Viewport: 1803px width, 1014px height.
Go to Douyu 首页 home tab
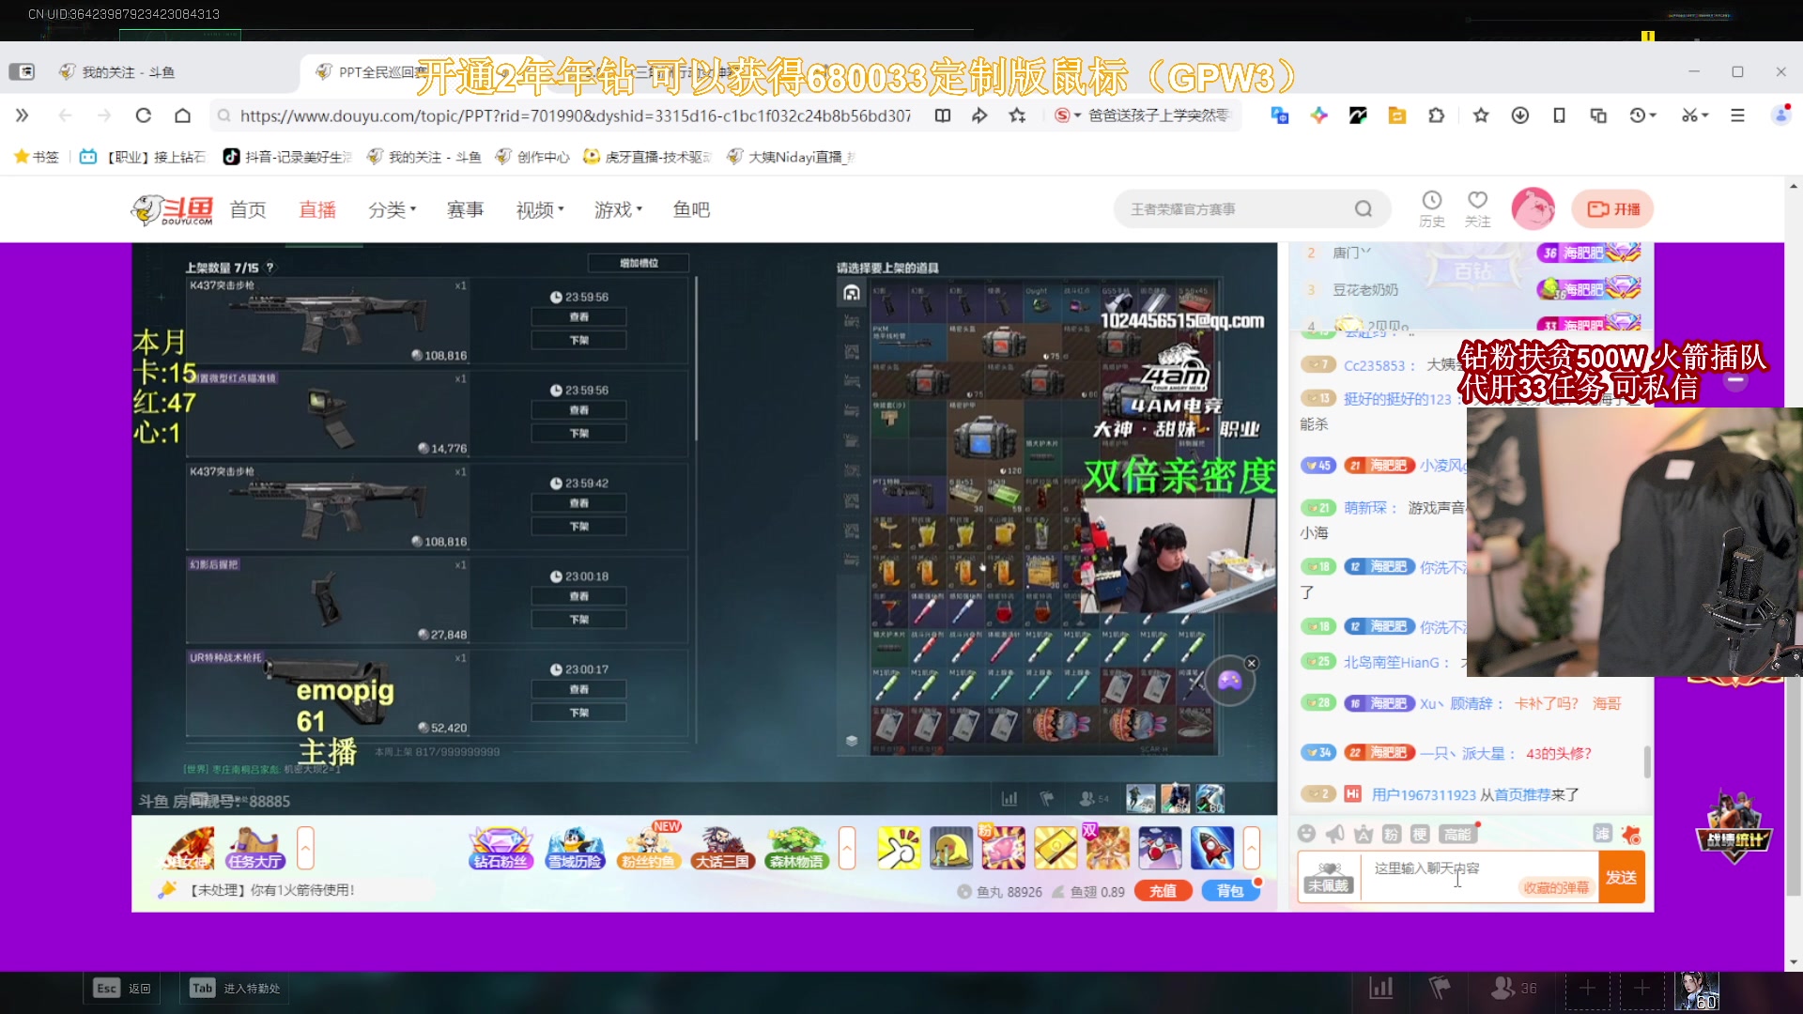[248, 209]
